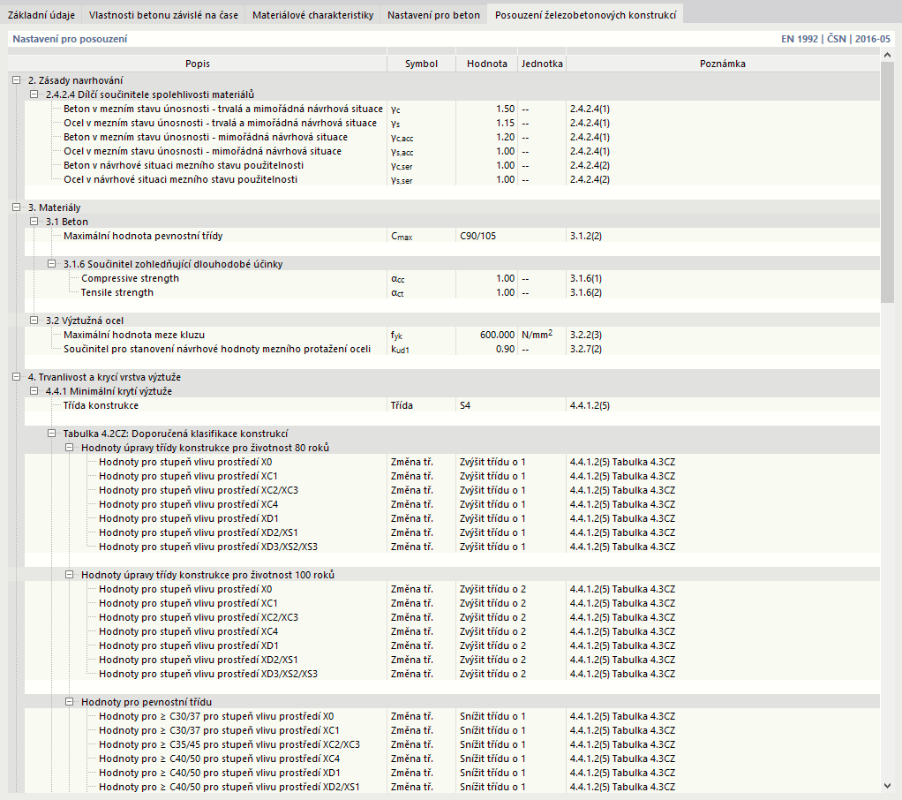Screen dimensions: 902x800
Task: Click the scrollbar up arrow
Action: tap(887, 56)
